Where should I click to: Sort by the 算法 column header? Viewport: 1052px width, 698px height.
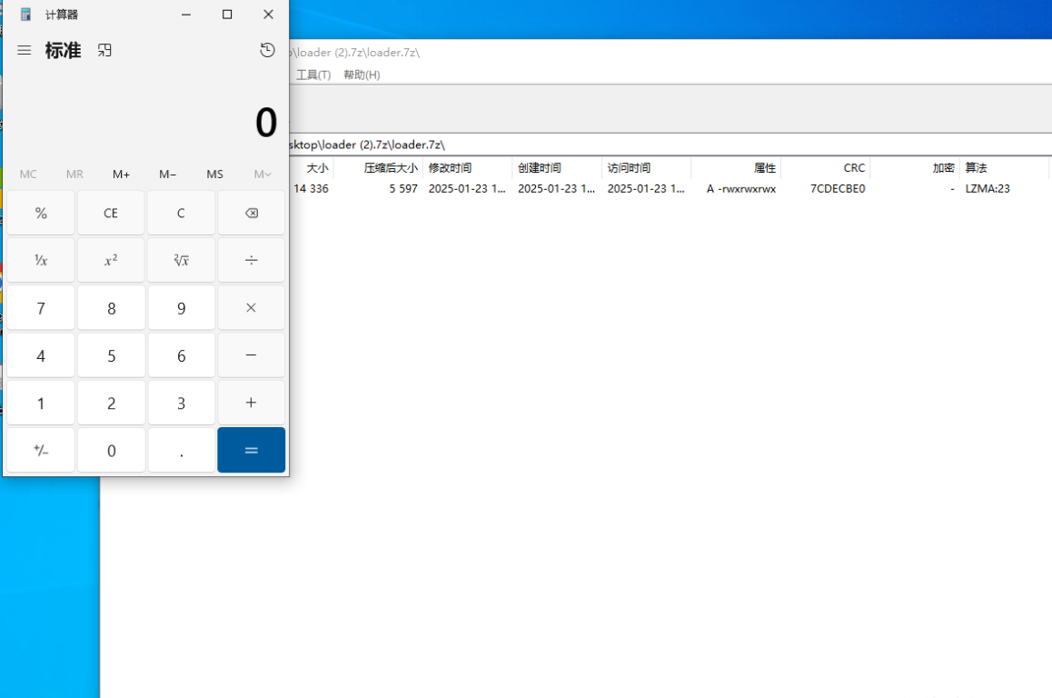tap(1005, 168)
